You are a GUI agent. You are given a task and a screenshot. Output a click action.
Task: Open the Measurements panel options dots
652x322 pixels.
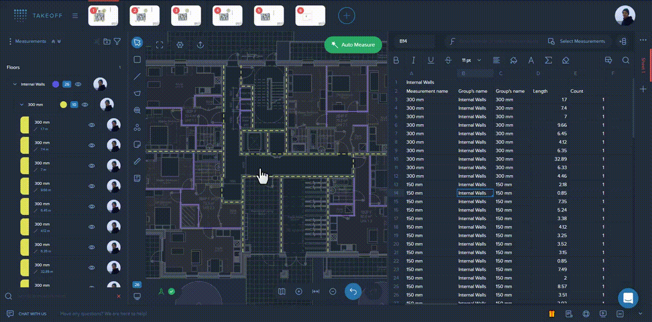10,41
